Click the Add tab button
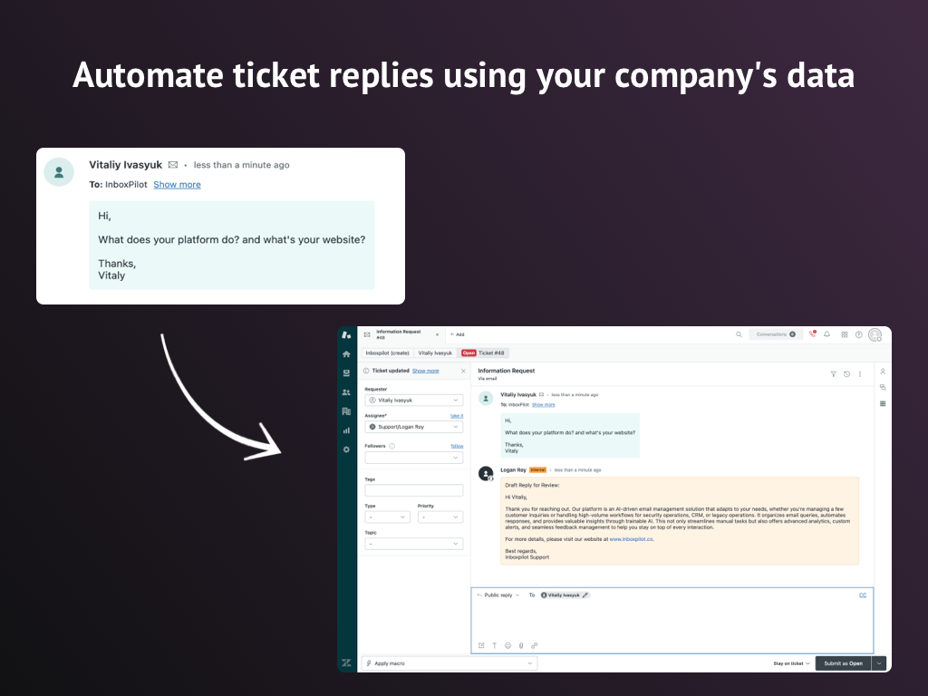This screenshot has height=696, width=928. coord(458,334)
